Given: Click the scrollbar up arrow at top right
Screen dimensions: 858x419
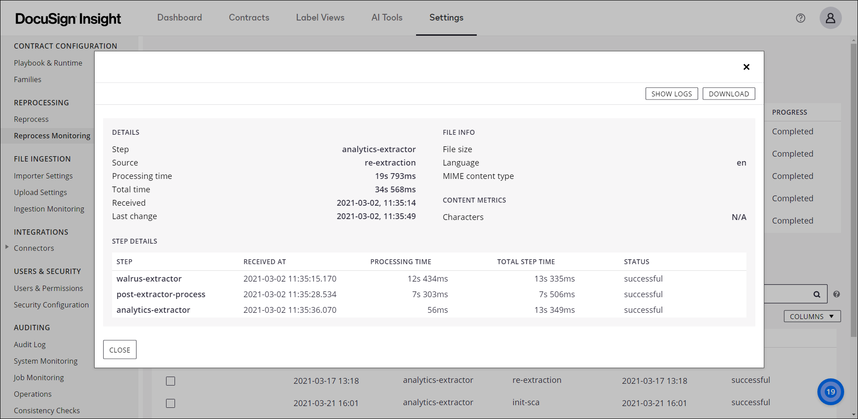Looking at the screenshot, I should tap(854, 40).
